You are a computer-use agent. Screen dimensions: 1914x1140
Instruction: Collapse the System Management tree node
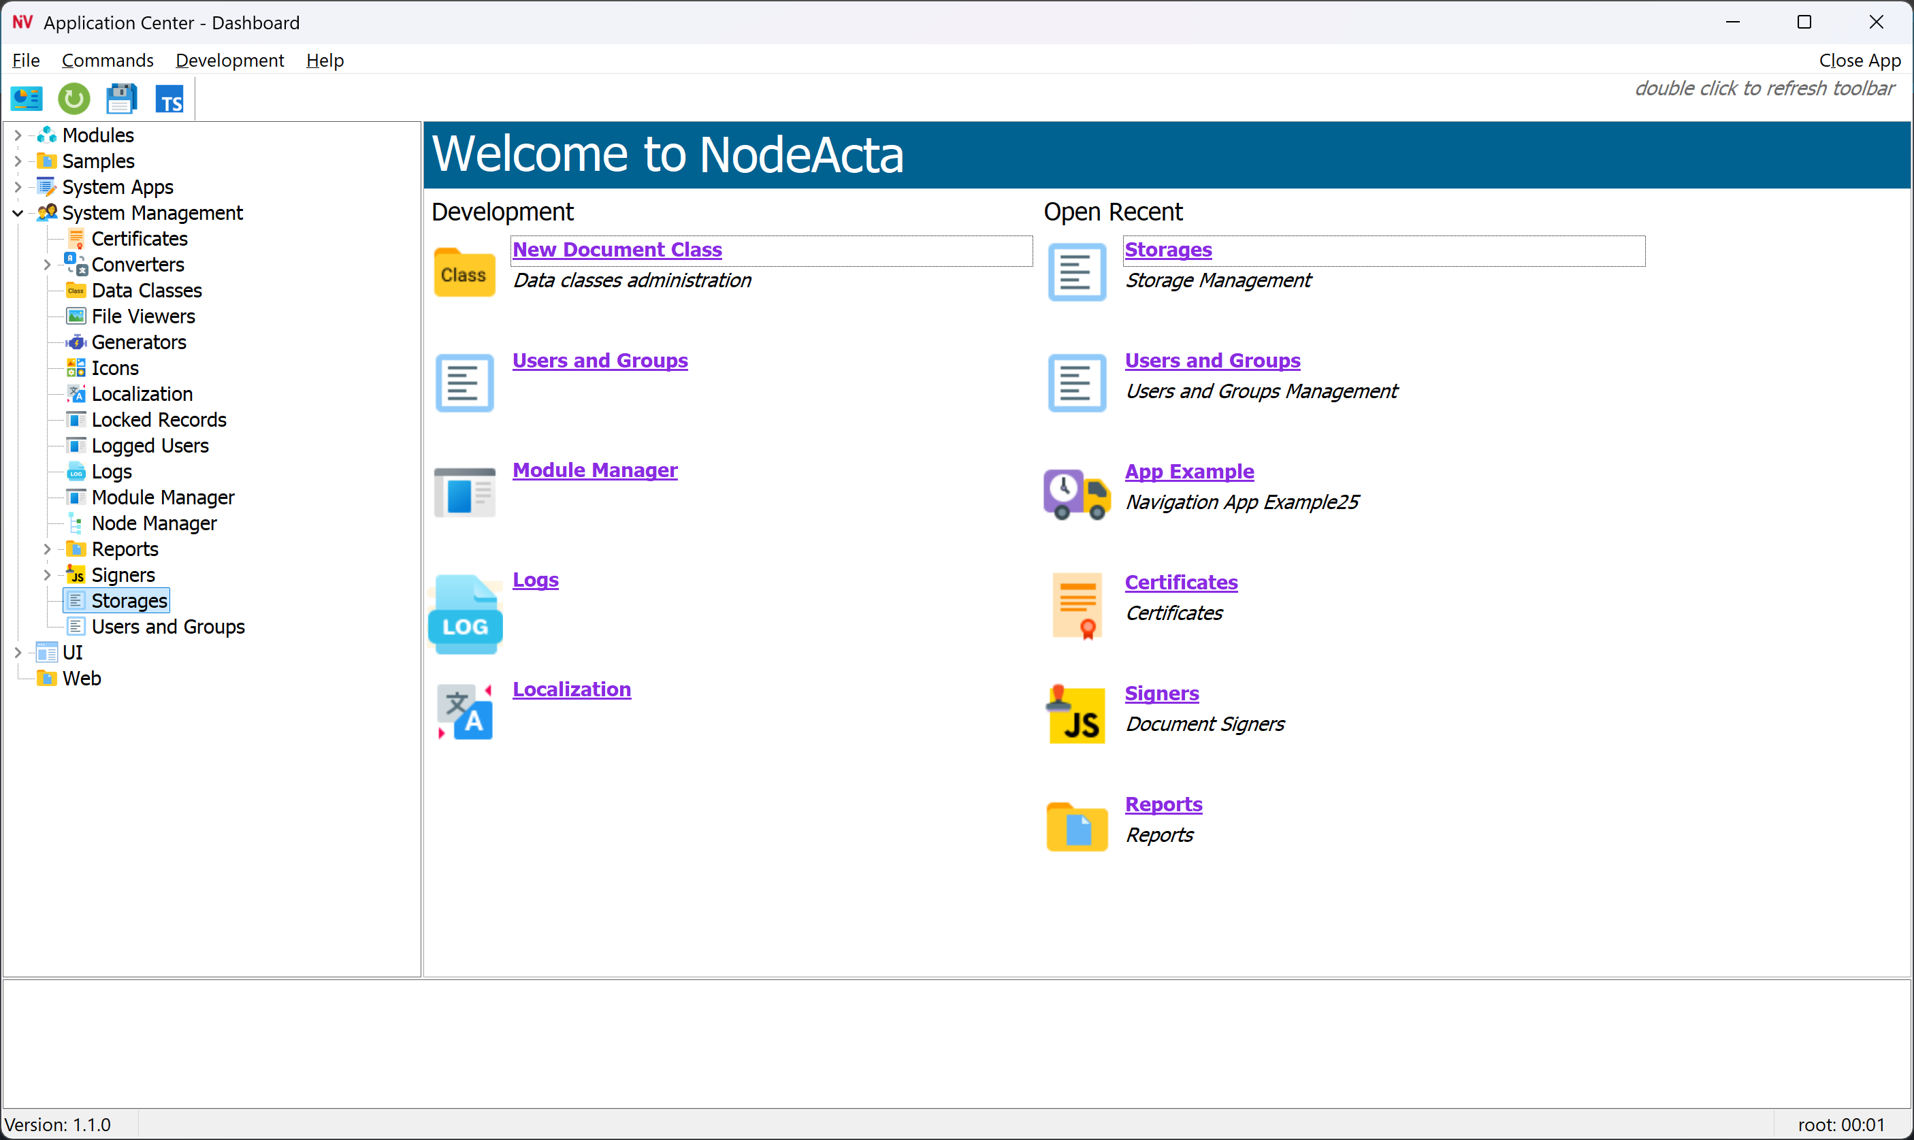[17, 213]
